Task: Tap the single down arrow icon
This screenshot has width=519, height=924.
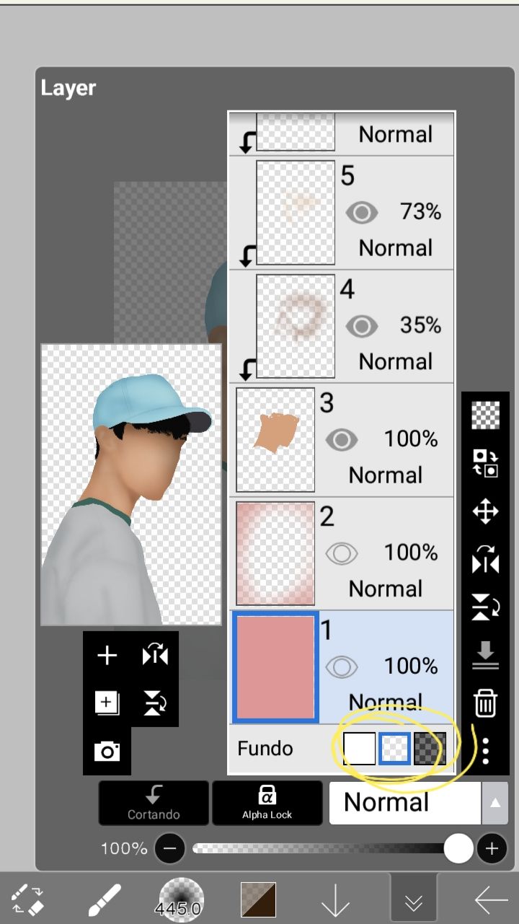Action: tap(334, 899)
